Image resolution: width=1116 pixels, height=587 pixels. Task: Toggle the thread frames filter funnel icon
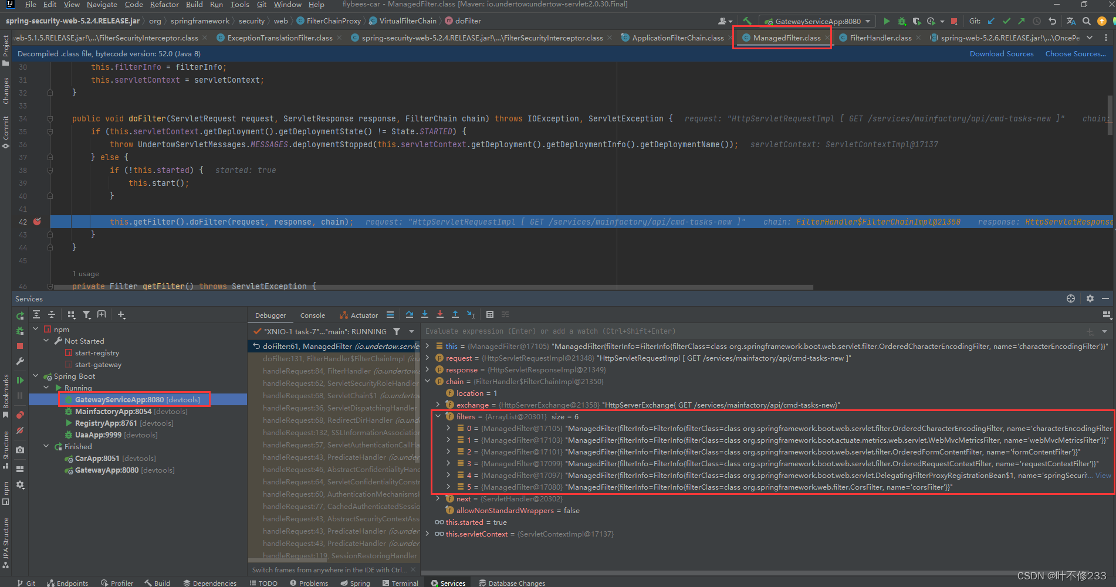click(x=397, y=331)
